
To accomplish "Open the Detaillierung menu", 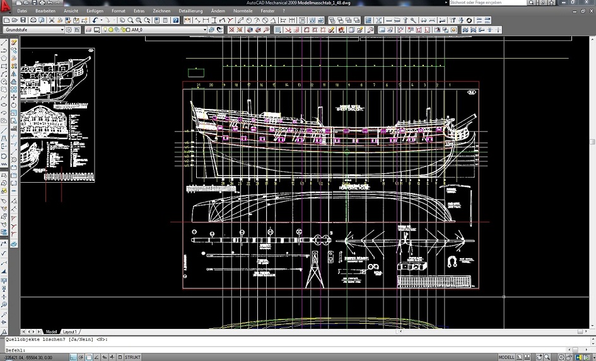I will click(191, 11).
